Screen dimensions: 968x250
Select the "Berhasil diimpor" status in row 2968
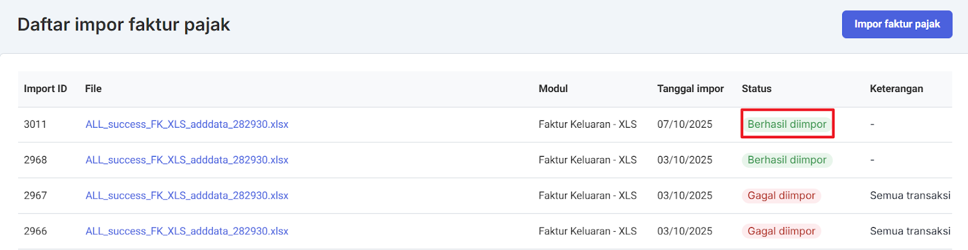click(x=786, y=160)
